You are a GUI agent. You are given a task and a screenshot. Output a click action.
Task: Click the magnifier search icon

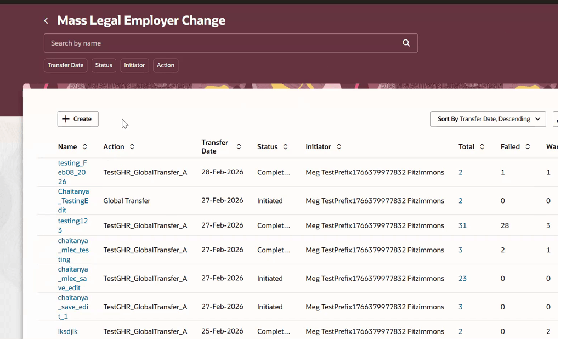click(406, 43)
